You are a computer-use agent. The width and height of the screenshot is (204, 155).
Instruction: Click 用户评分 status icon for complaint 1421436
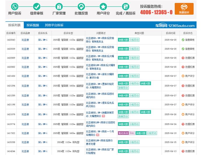[x=183, y=76]
